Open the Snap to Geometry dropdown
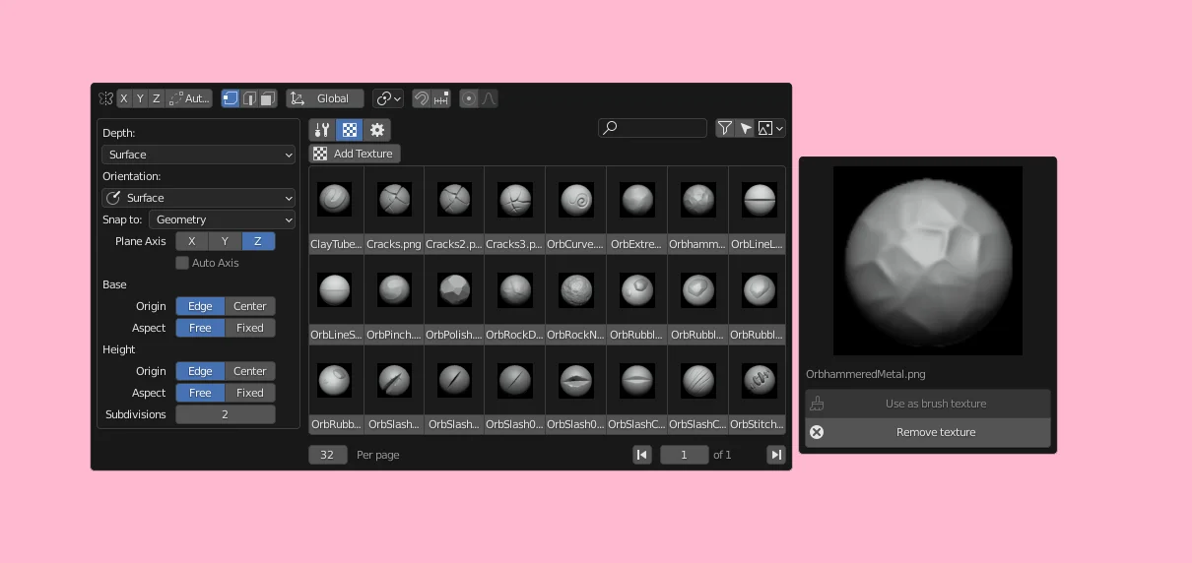Viewport: 1192px width, 563px height. [x=222, y=219]
